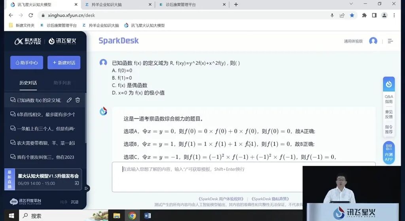
Task: Open the Q&A指南 side shortcut
Action: click(389, 99)
